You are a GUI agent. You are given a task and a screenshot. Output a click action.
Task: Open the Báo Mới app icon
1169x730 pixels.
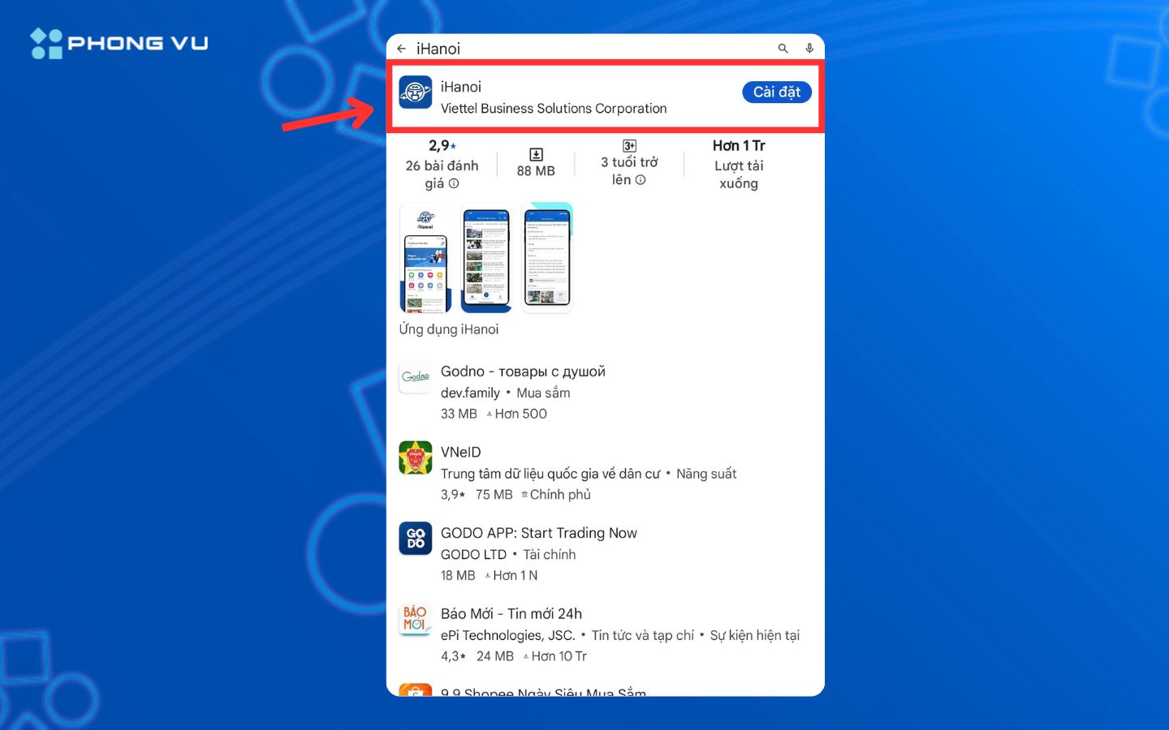[x=415, y=620]
